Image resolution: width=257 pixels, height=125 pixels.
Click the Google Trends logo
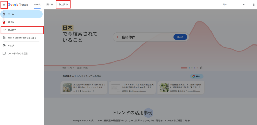tap(18, 5)
